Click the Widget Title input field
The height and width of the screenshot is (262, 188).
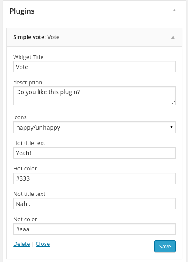click(94, 67)
